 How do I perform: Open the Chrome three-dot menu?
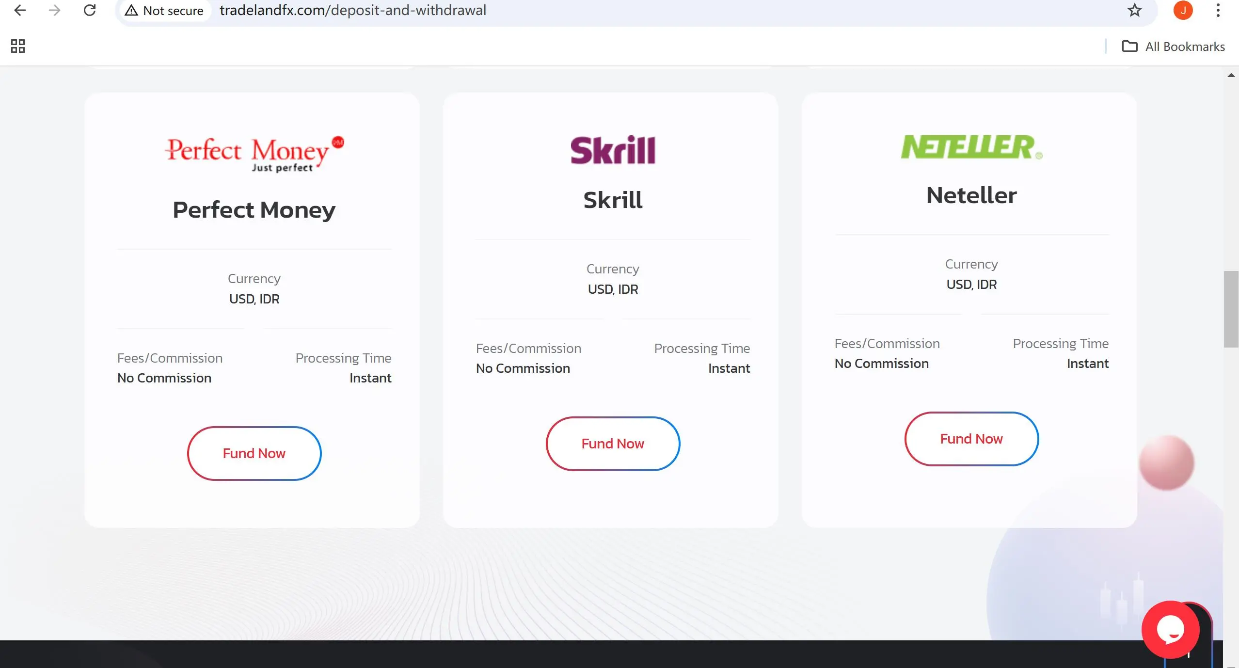click(1218, 10)
